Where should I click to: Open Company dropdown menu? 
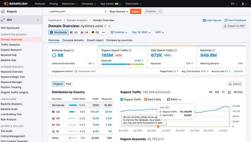tap(89, 4)
